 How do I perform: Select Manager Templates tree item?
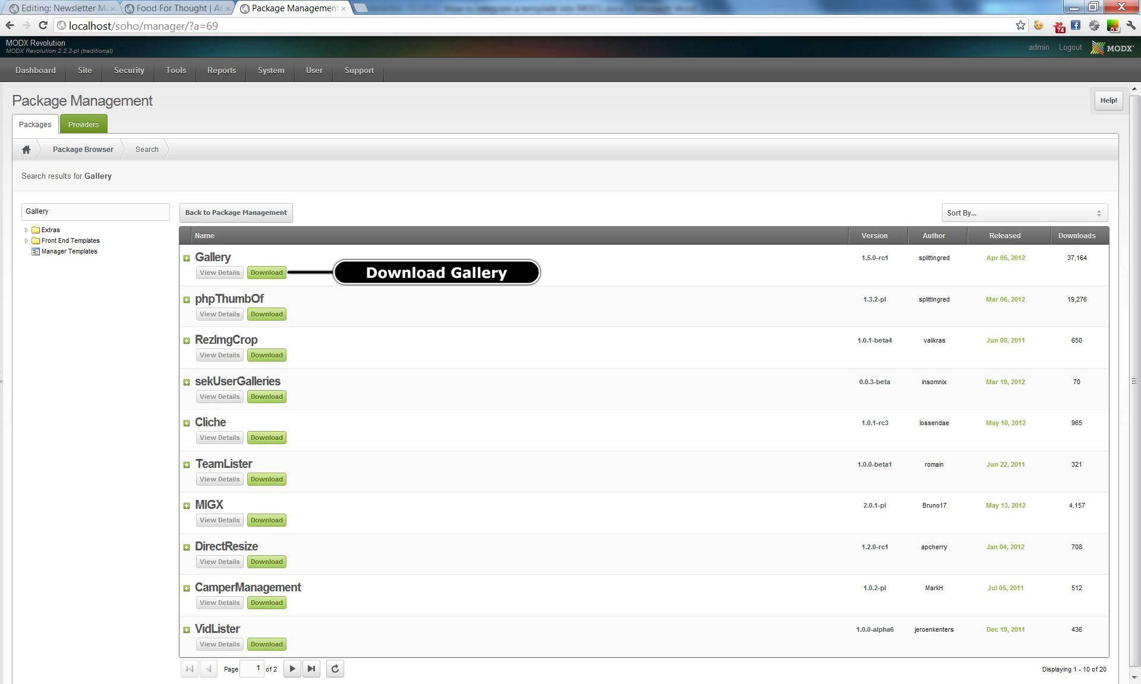tap(69, 251)
